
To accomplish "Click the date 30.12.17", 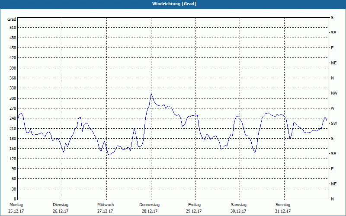I will (238, 211).
